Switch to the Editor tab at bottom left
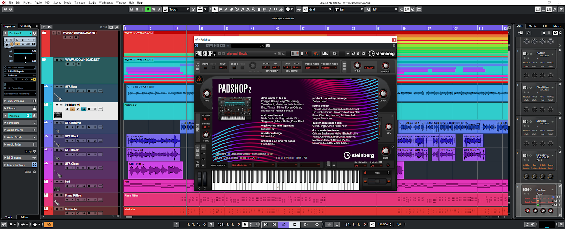The width and height of the screenshot is (565, 229). 24,217
